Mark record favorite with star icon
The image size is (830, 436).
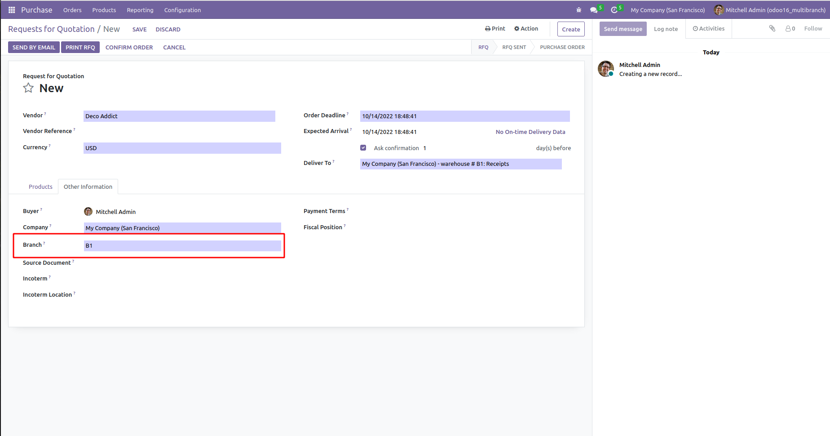tap(28, 88)
